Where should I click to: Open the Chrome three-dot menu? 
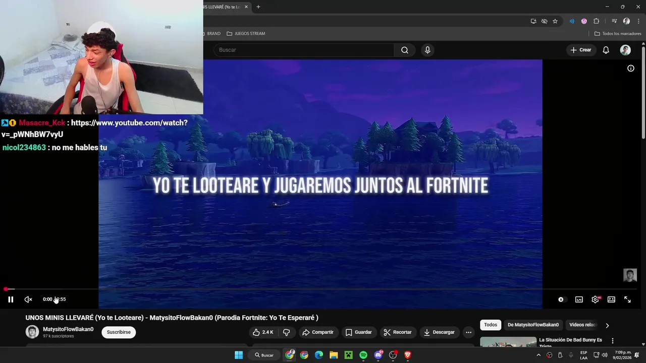point(638,21)
